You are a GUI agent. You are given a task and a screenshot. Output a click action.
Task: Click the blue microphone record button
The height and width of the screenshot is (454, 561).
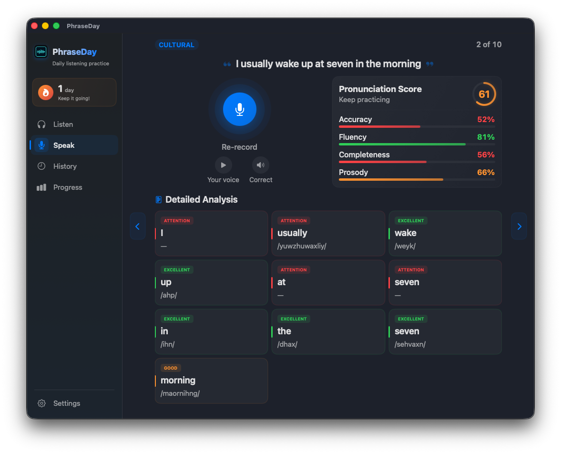pyautogui.click(x=239, y=109)
